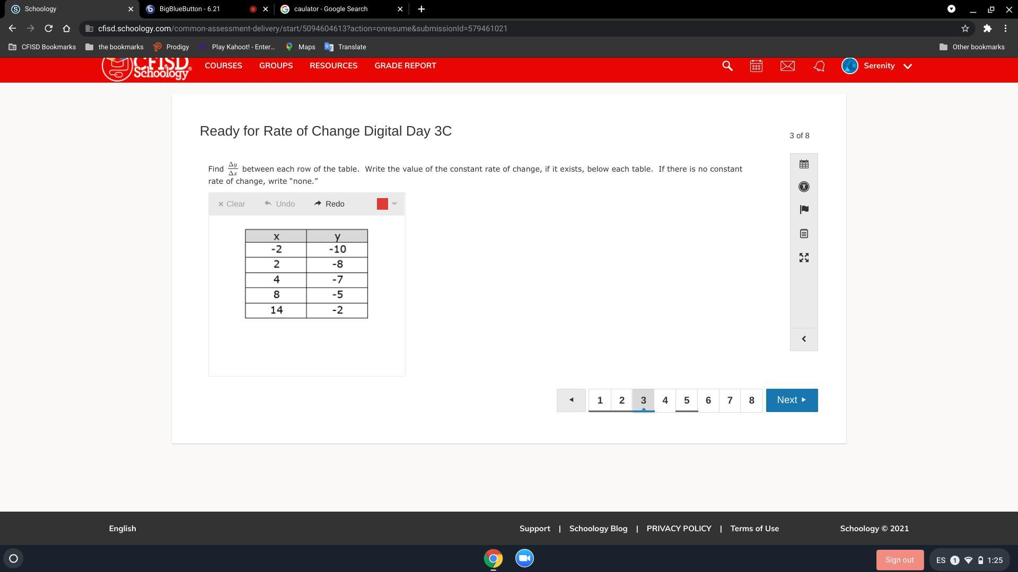Go to question 5 in the pagination
1018x572 pixels.
[x=687, y=400]
